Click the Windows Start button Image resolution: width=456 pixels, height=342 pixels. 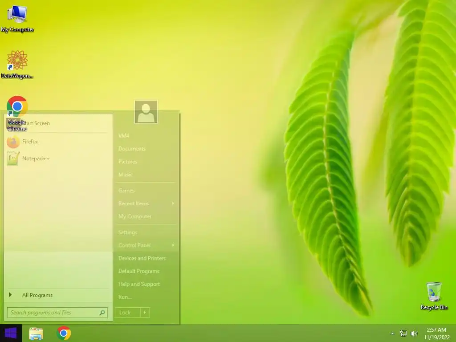point(11,333)
